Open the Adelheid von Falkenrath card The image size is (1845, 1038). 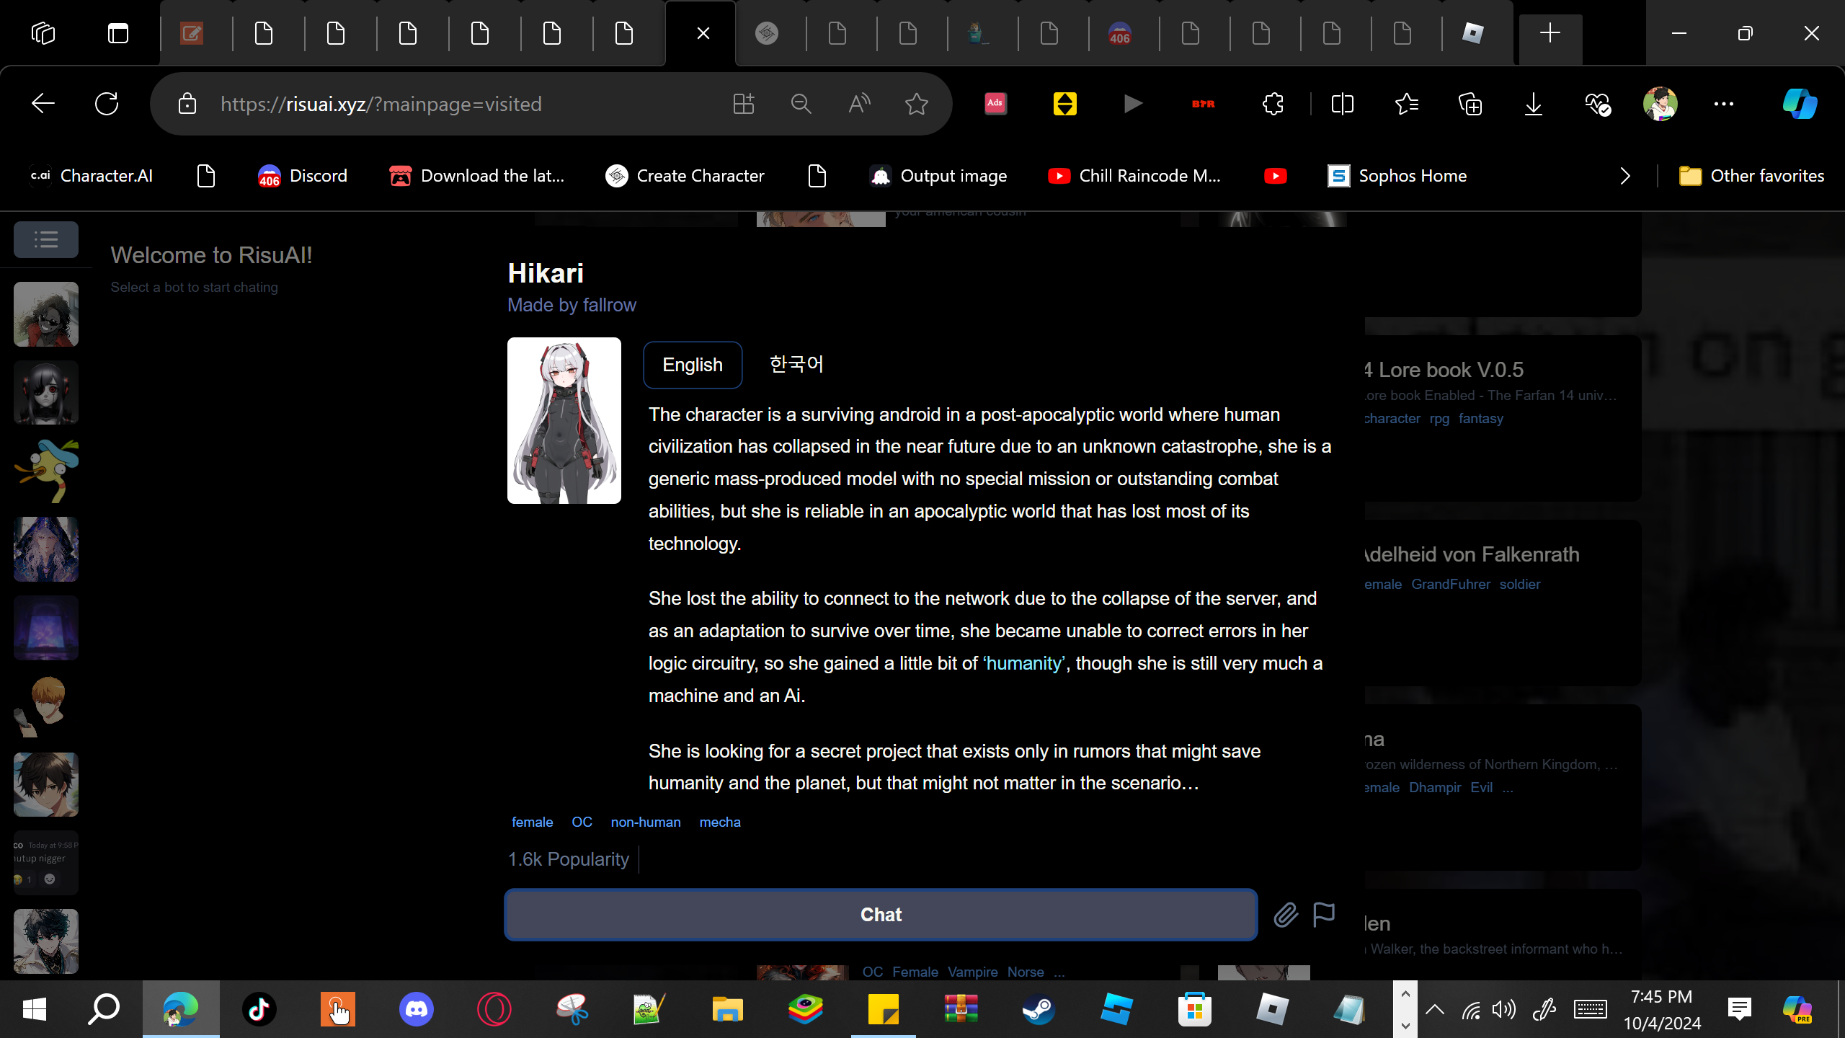click(1502, 603)
